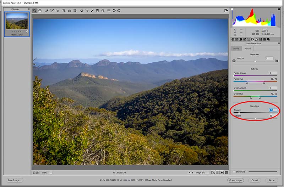Viewport: 284px width, 187px height.
Task: Go to the previous image arrow
Action: [x=190, y=173]
